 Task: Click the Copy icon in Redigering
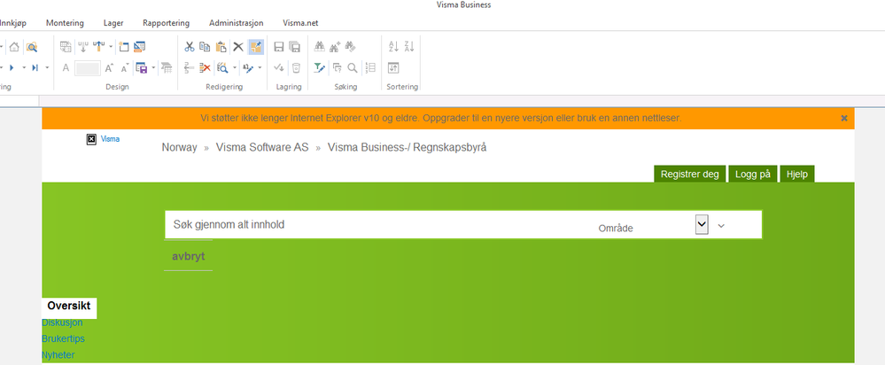coord(205,47)
